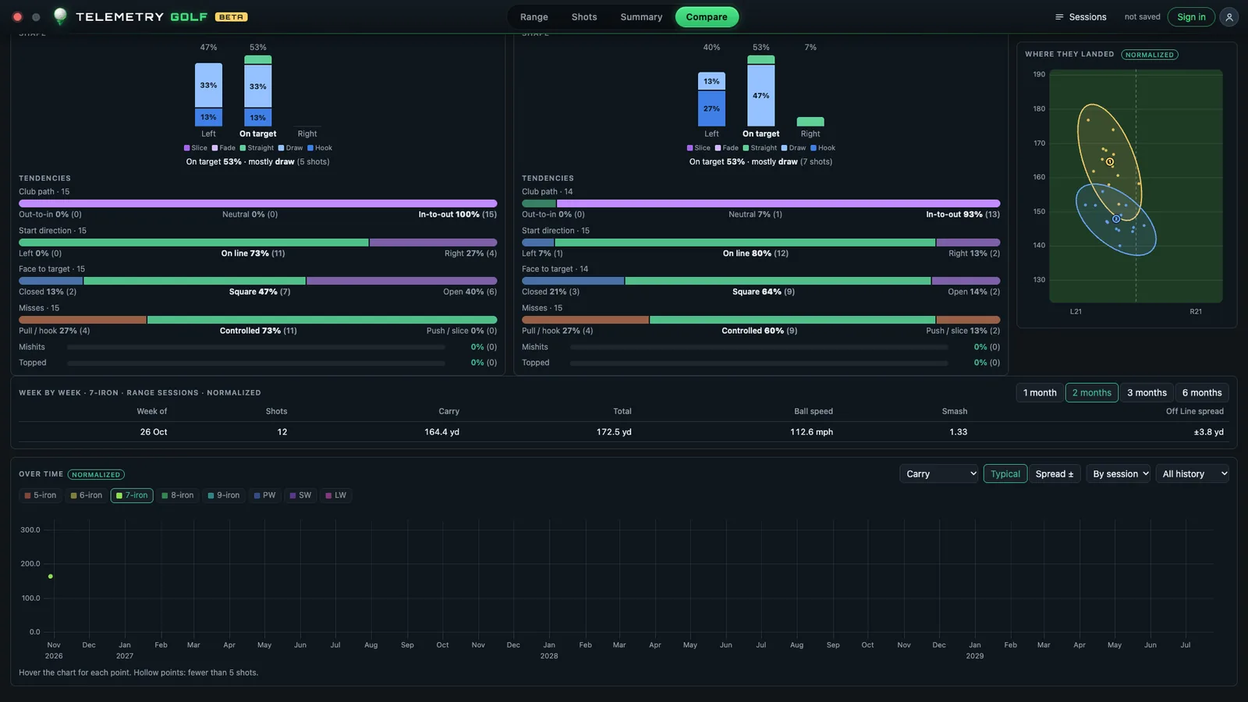Click the ±3.8 yd off line spread value

pyautogui.click(x=1208, y=432)
